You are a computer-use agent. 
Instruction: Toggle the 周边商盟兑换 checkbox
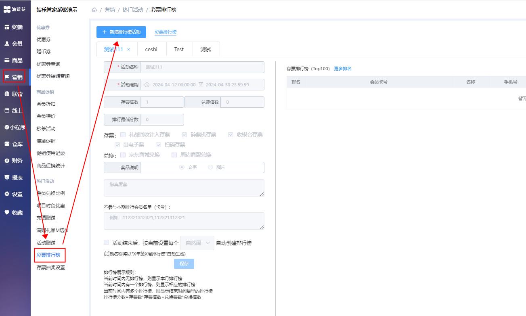point(174,155)
